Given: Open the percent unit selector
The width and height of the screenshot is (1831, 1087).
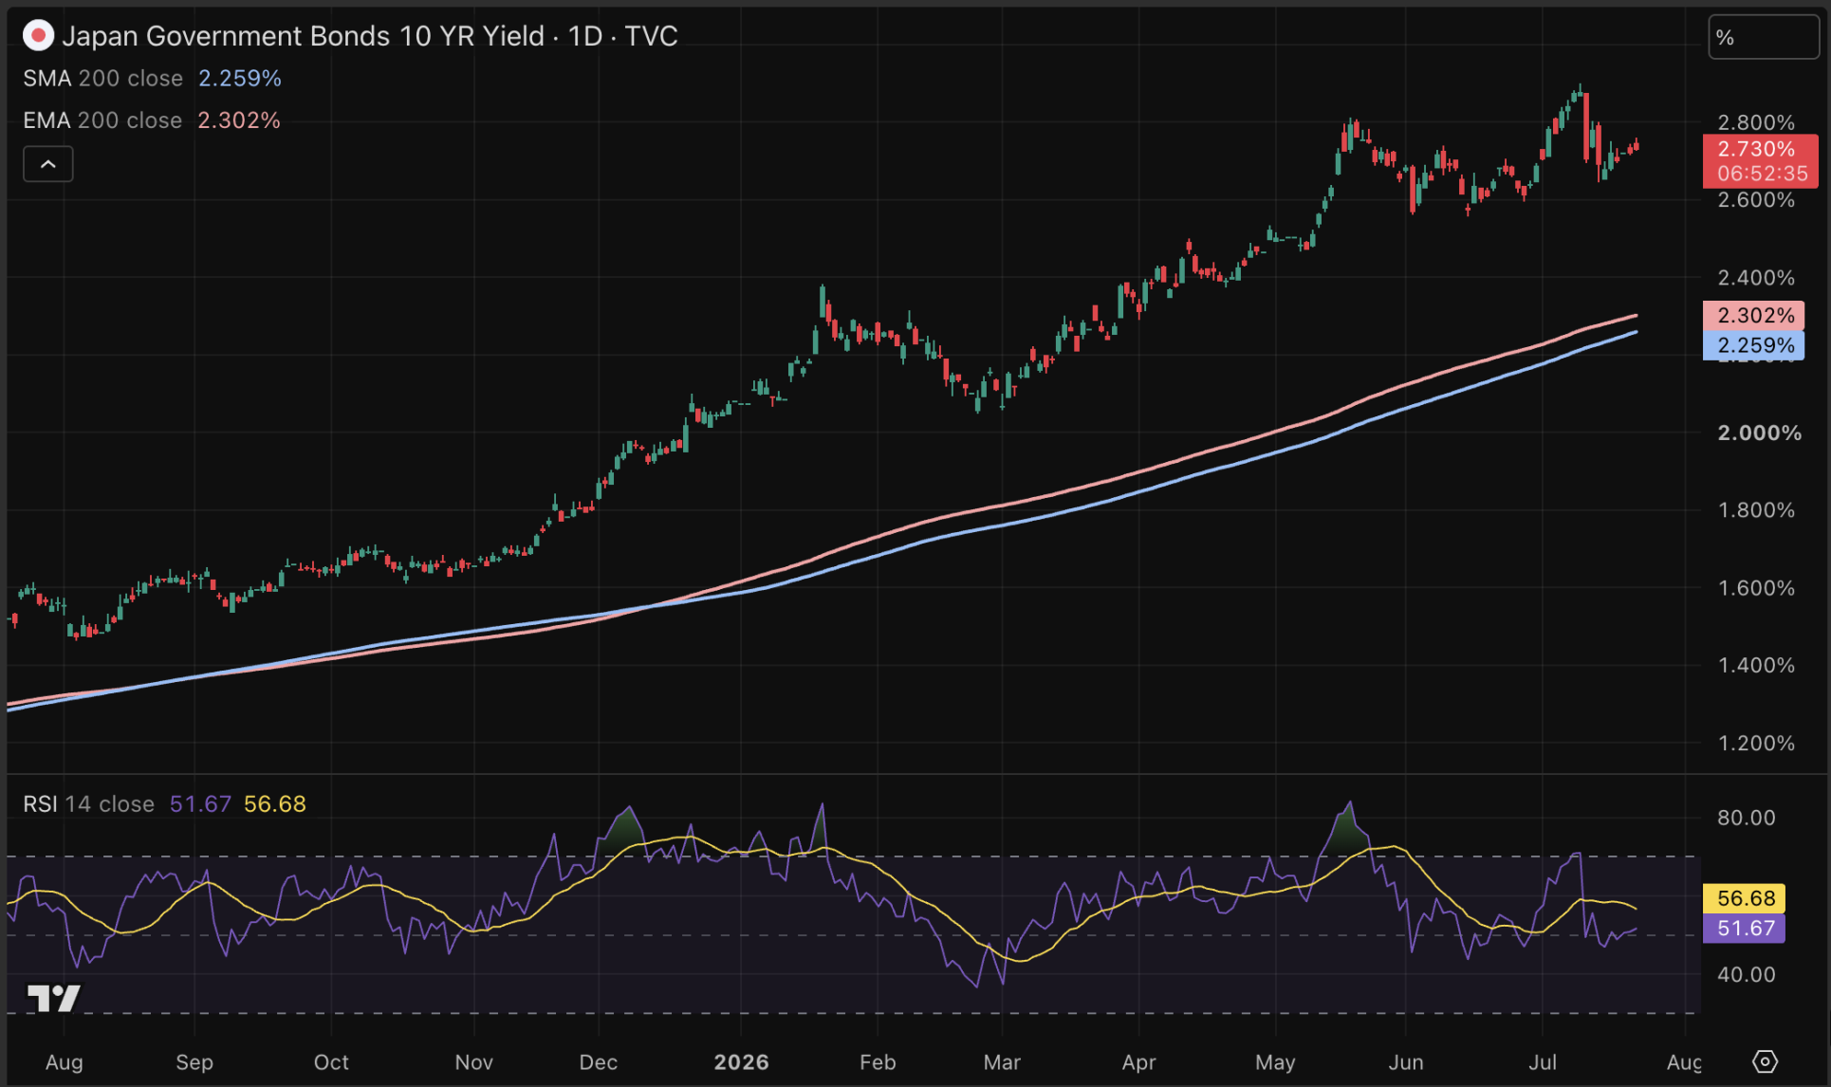Looking at the screenshot, I should click(1764, 38).
